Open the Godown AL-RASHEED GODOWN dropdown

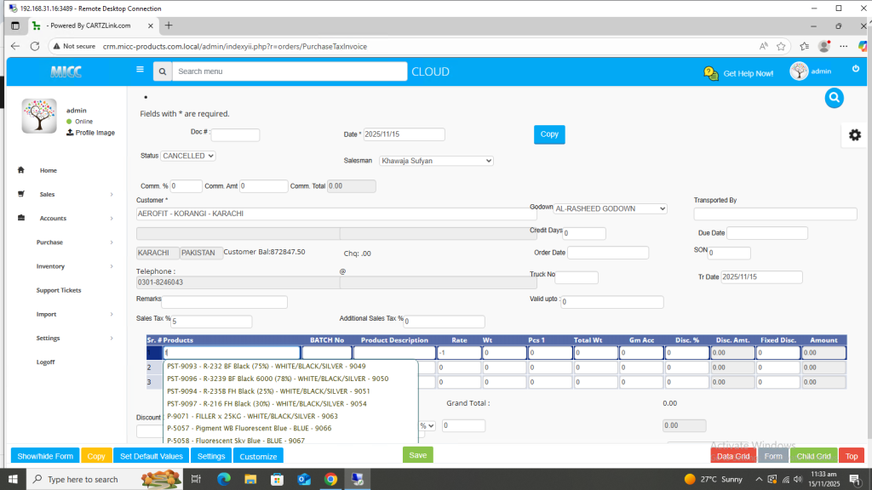coord(611,208)
